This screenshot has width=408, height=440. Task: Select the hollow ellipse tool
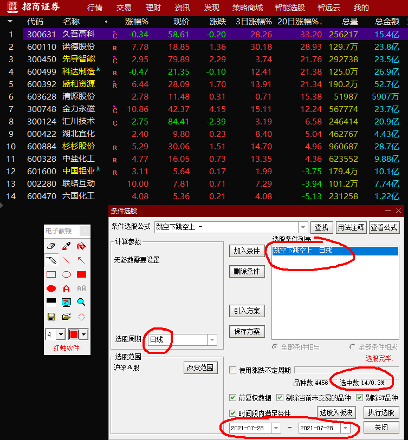(x=66, y=274)
